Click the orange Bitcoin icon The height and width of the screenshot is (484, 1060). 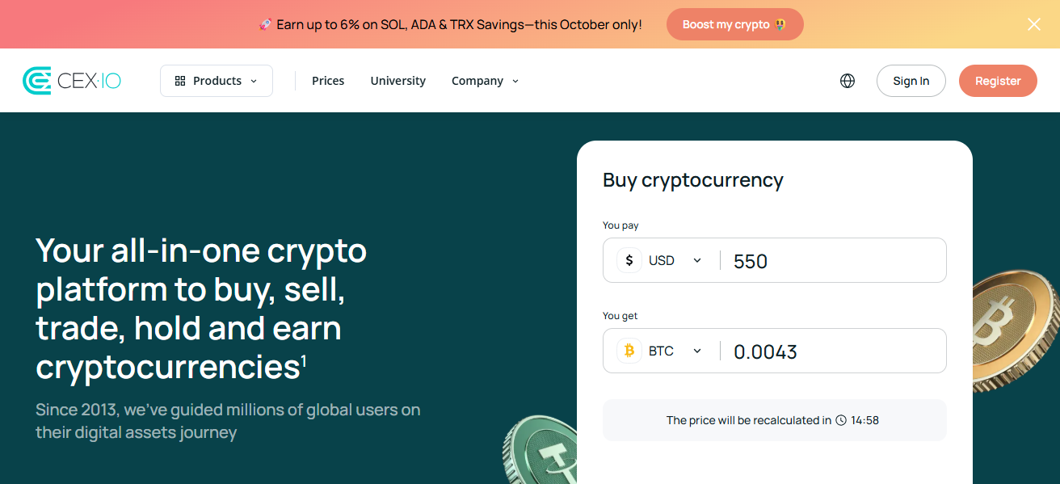629,351
